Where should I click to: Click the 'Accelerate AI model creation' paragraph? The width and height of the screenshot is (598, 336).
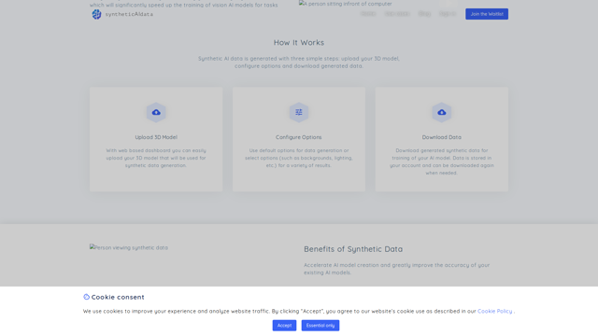396,269
